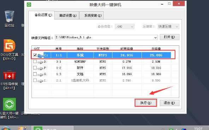209x130 pixels.
Task: Click the 2:1 serial number cell
Action: pos(59,80)
